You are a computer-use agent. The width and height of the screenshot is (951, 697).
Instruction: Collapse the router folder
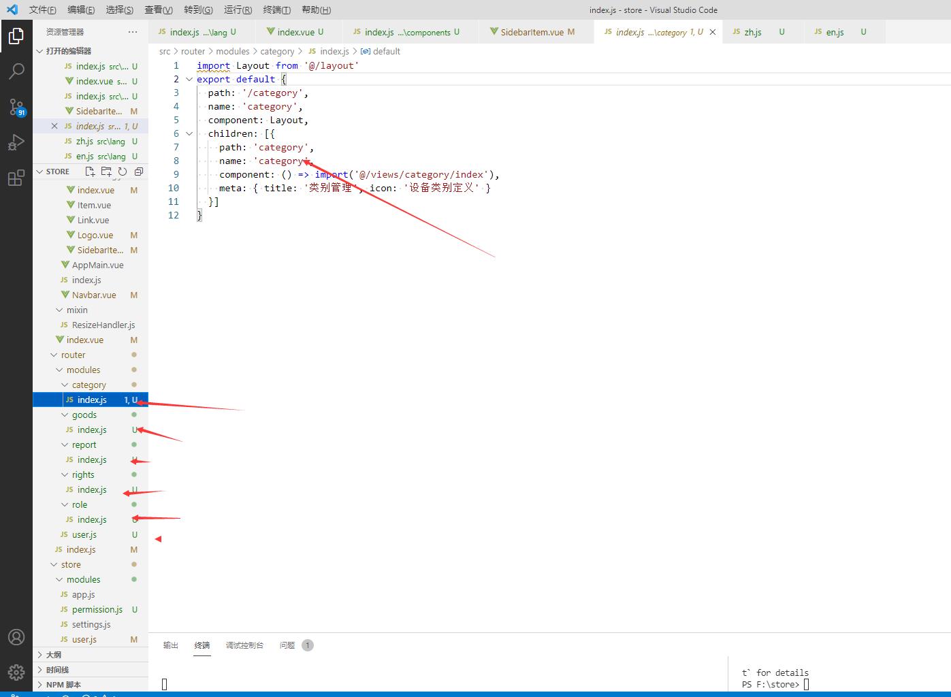(x=91, y=355)
